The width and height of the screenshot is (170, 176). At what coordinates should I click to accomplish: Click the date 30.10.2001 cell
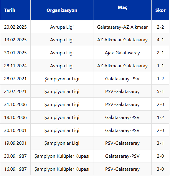coord(15,130)
